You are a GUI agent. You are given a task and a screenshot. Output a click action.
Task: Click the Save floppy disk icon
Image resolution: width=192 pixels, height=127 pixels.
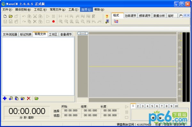coord(5,22)
